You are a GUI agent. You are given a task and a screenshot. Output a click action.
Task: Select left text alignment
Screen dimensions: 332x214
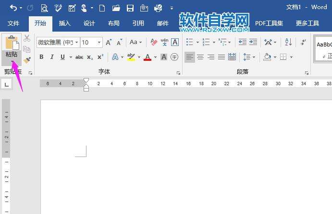[x=190, y=57]
